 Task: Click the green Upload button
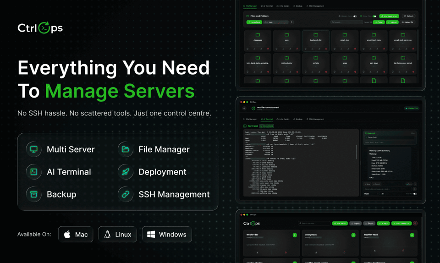pyautogui.click(x=392, y=22)
